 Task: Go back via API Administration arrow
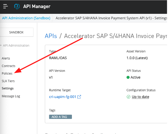(x=1, y=45)
